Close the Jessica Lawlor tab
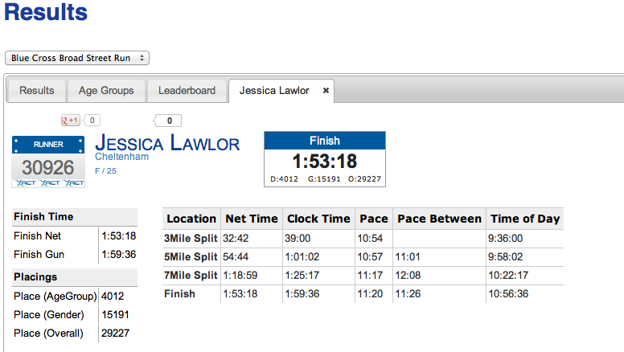Screen dimensions: 624x352 (326, 90)
